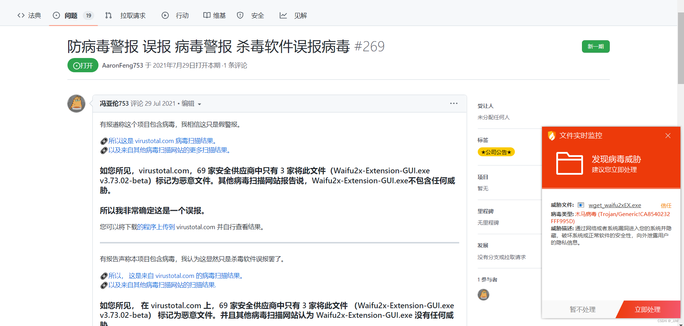Click the green 打开 status badge
684x326 pixels.
tap(83, 65)
